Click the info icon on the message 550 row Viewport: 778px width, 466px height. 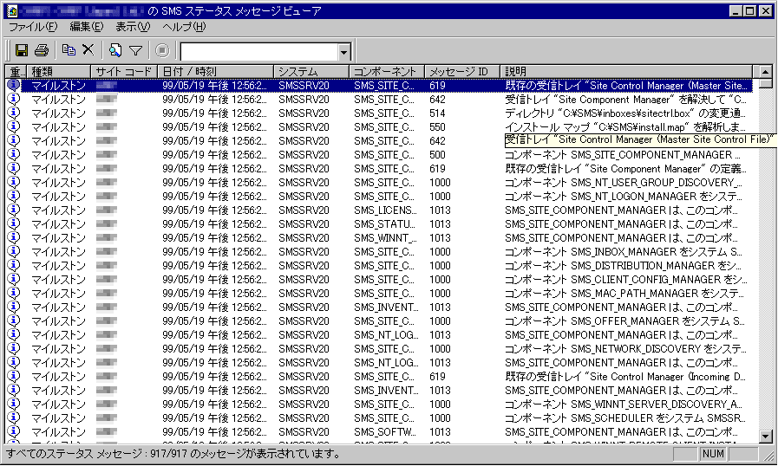pos(14,126)
